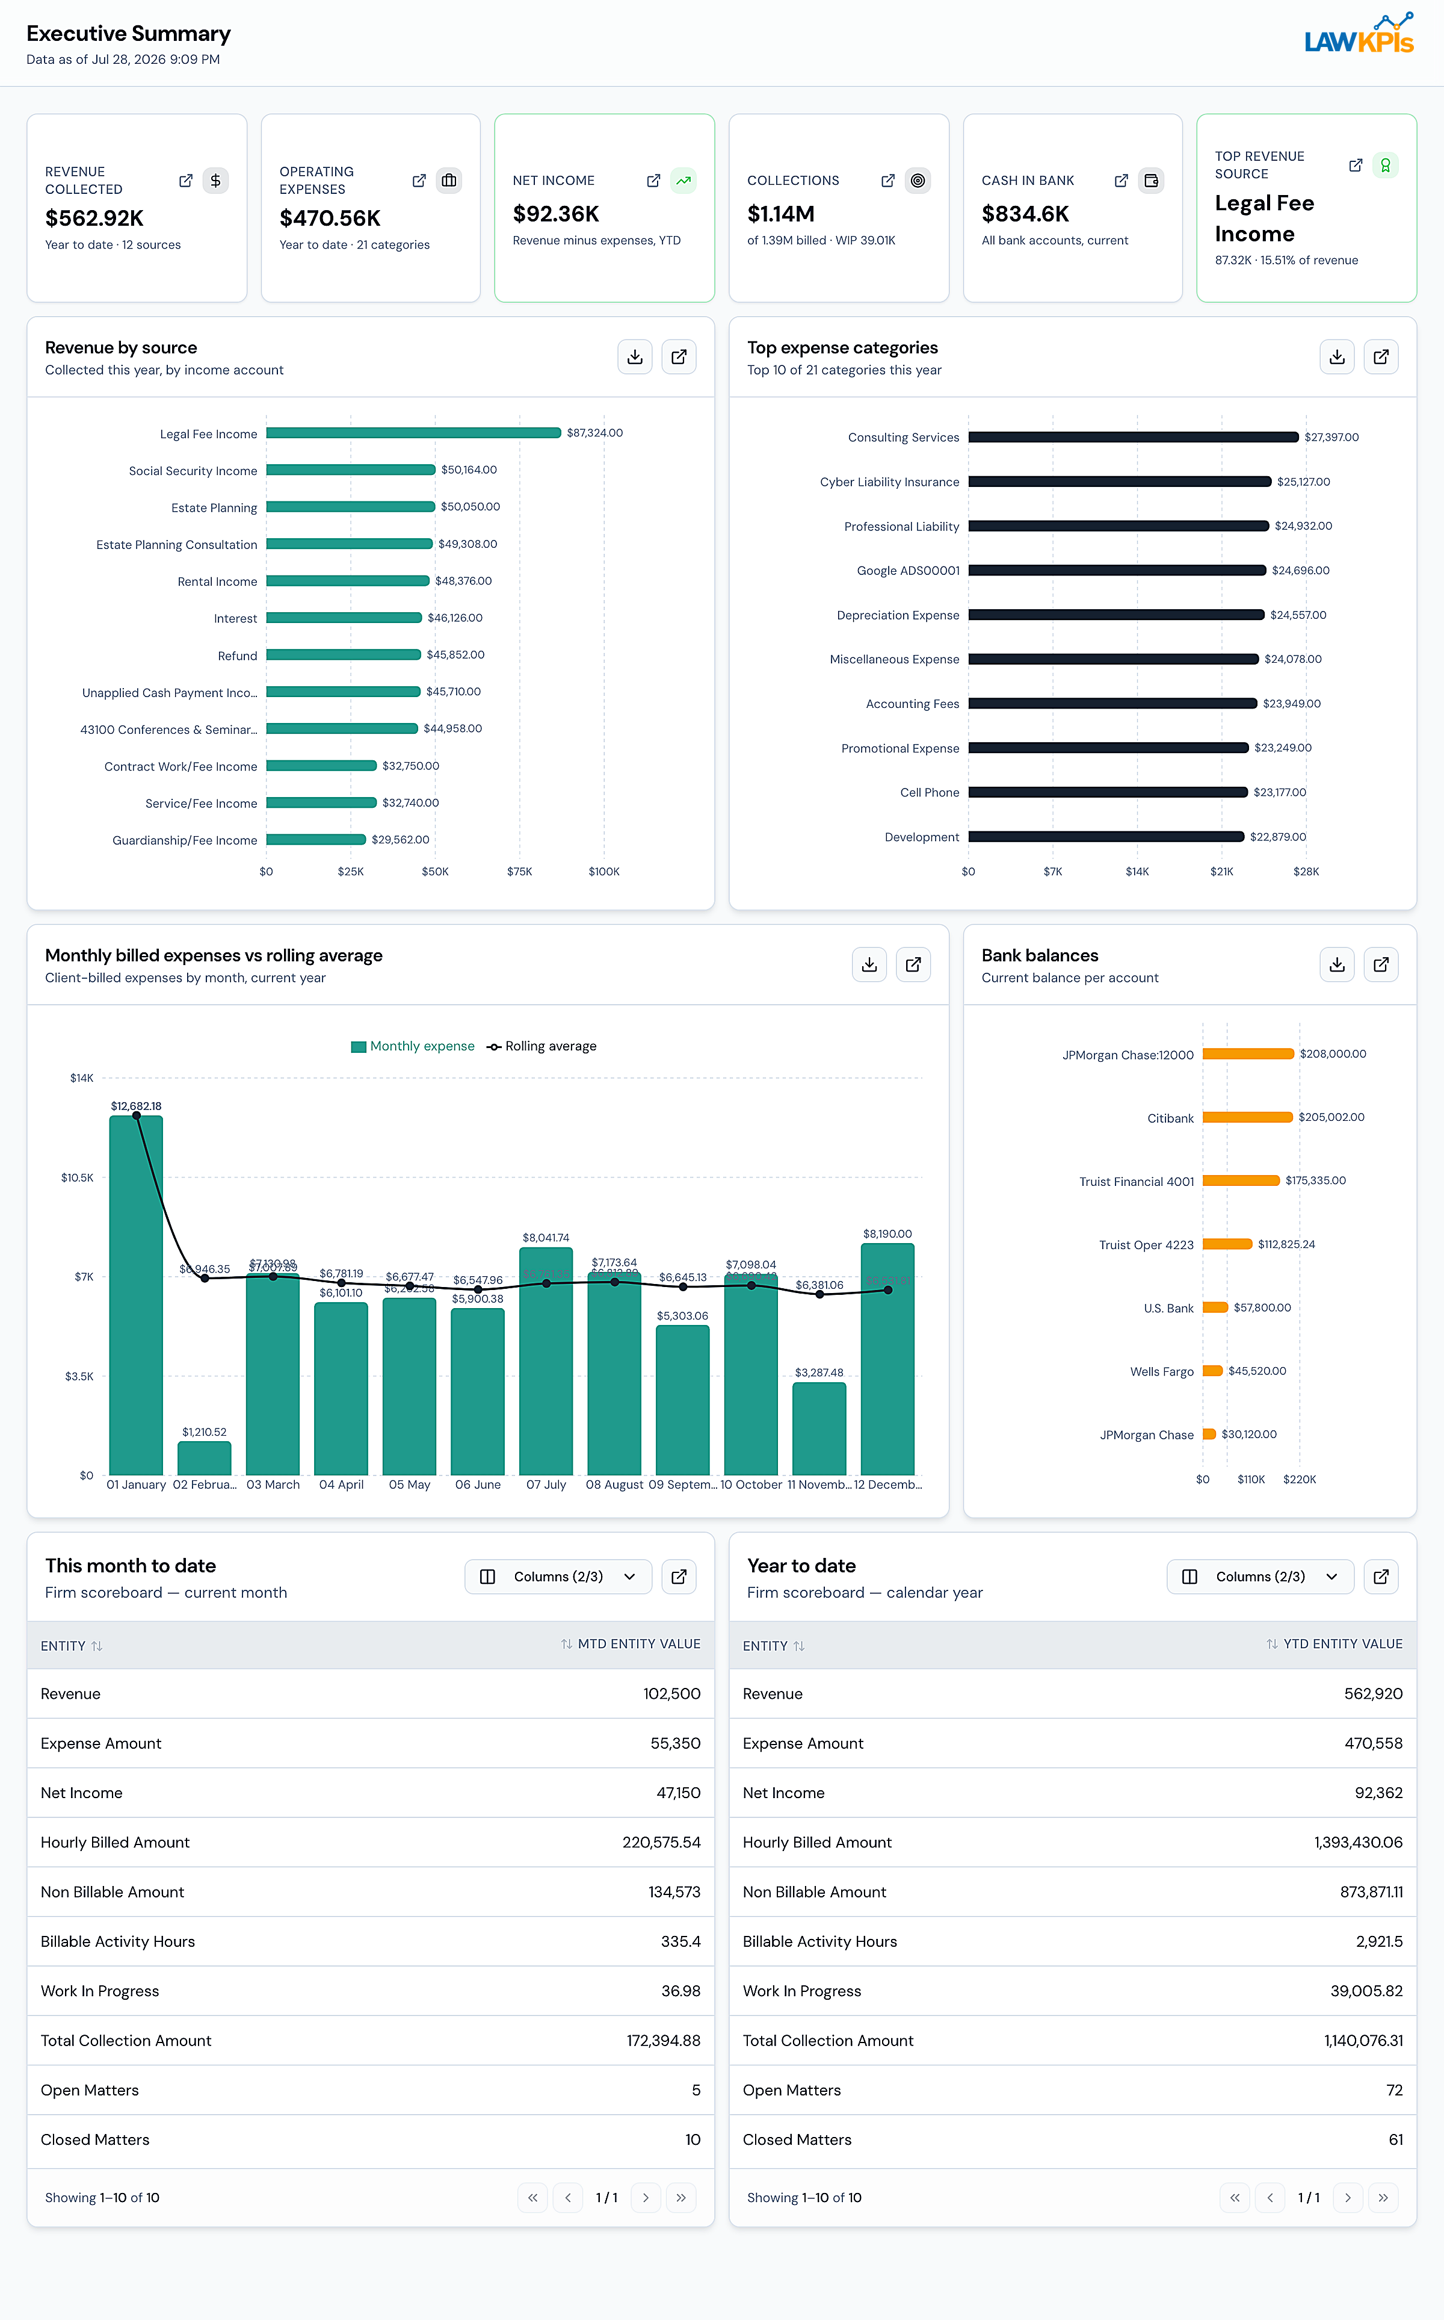Toggle Rolling average legend series
1444x2320 pixels.
point(541,1046)
